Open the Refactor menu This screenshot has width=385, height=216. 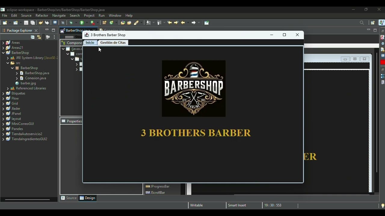coord(42,15)
